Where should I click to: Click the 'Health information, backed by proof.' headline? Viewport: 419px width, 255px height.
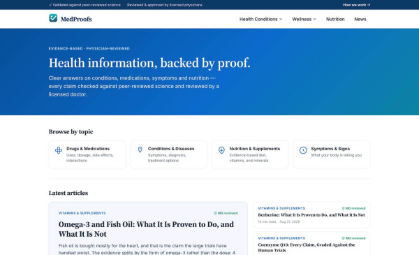(149, 63)
